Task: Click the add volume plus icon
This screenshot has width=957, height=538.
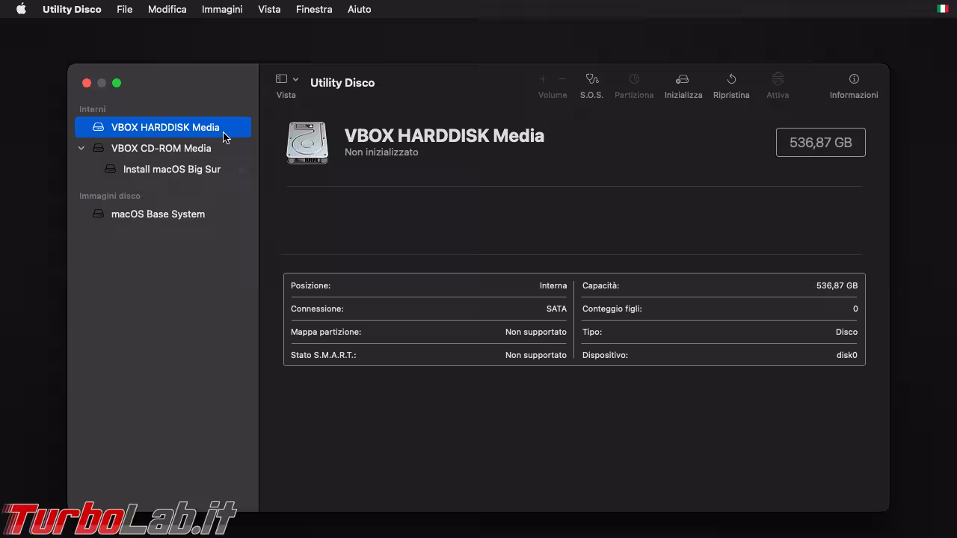Action: click(543, 79)
